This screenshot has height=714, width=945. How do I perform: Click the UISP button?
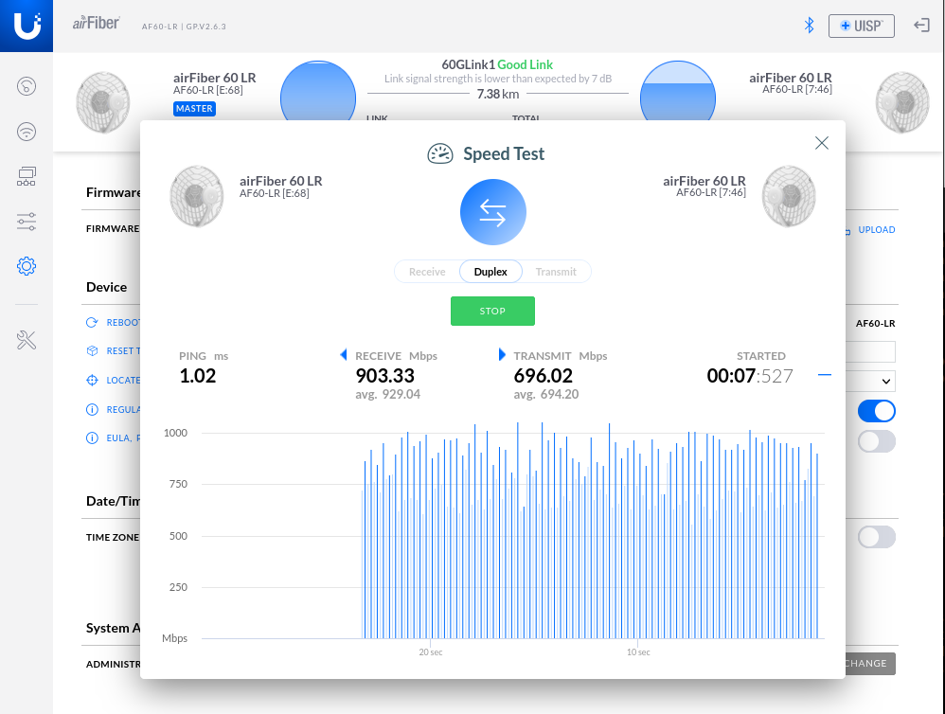[861, 26]
